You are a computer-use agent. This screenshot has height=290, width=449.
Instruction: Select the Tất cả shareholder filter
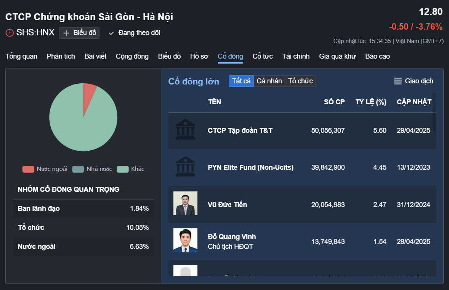(241, 81)
